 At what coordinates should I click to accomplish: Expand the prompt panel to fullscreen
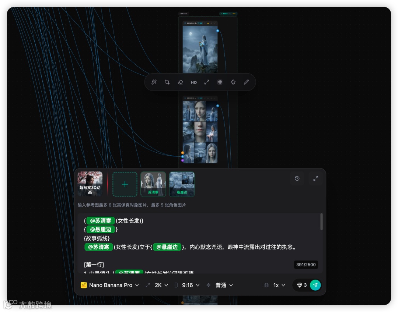point(315,178)
